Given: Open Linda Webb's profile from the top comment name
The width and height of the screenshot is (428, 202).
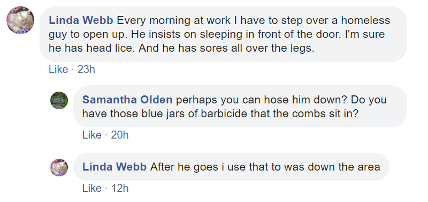Looking at the screenshot, I should click(x=81, y=20).
